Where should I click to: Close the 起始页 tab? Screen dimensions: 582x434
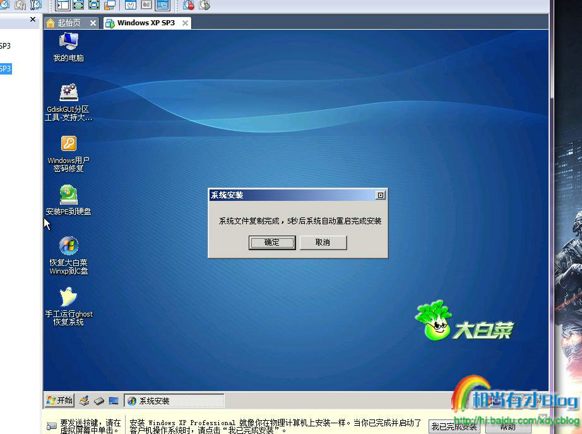click(93, 23)
